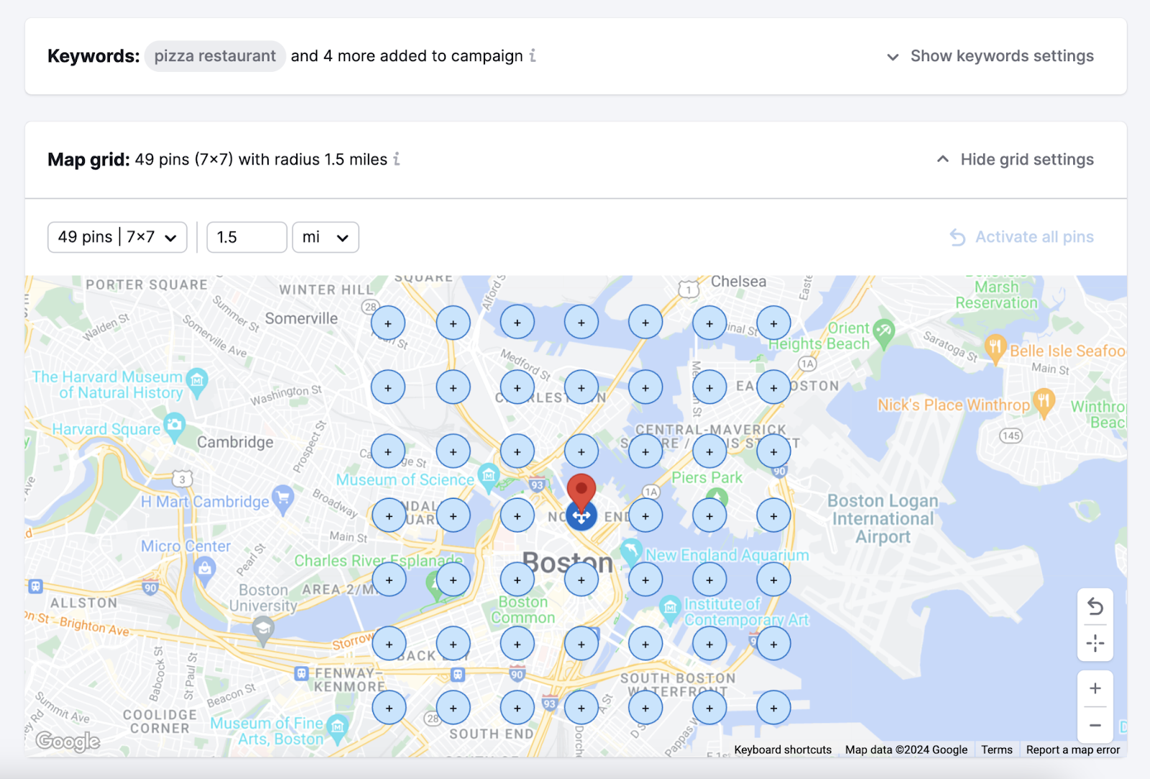Image resolution: width=1150 pixels, height=779 pixels.
Task: Click the info icon next to Keywords
Action: pos(532,55)
